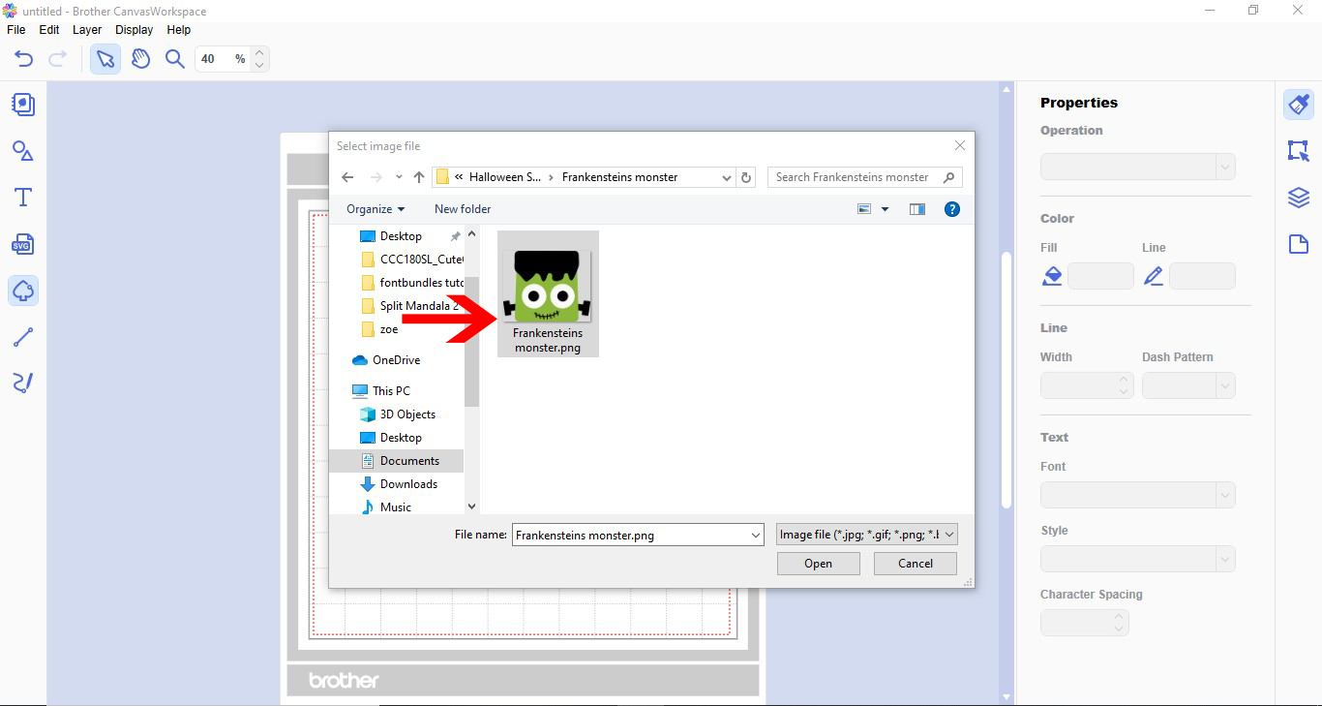Click the Line color swatch box
Viewport: 1322px width, 706px height.
(1202, 276)
